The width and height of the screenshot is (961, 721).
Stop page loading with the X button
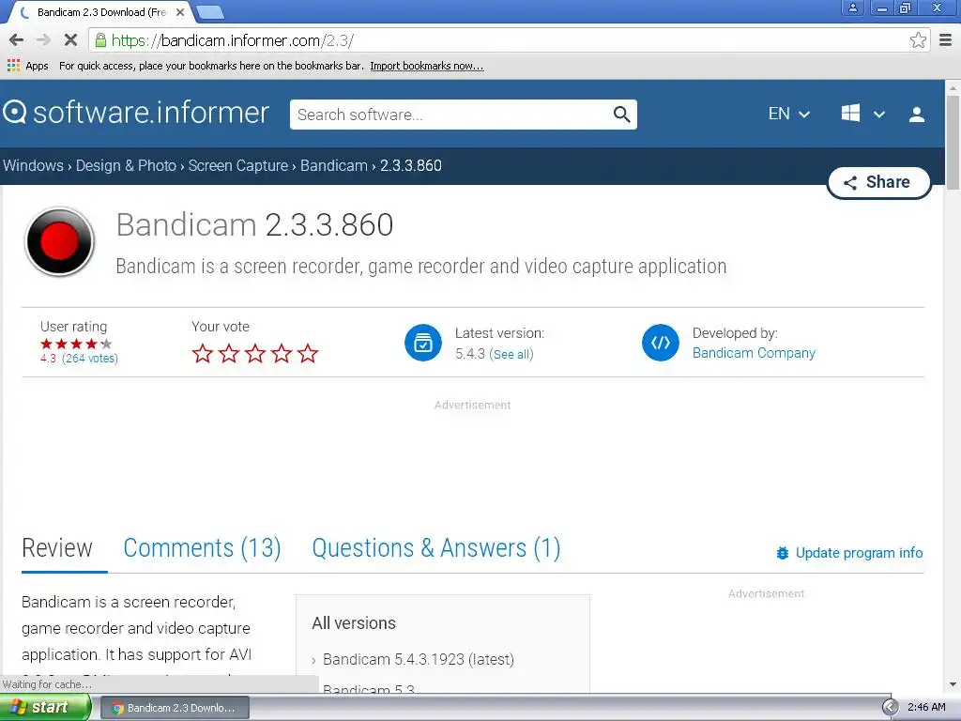pyautogui.click(x=70, y=40)
